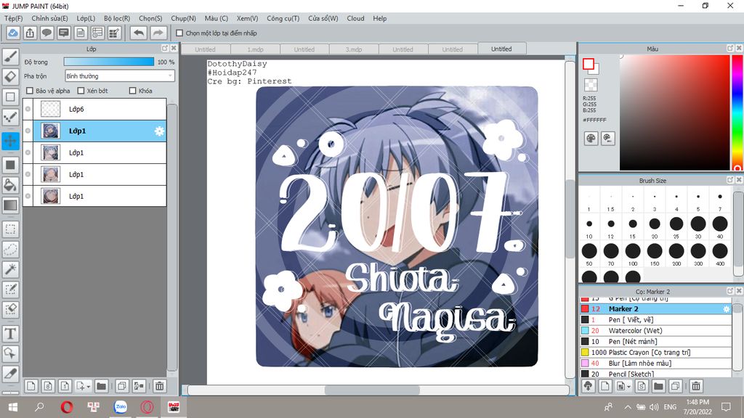744x418 pixels.
Task: Select the 'Pen [Nét mảnh]' brush
Action: 656,342
